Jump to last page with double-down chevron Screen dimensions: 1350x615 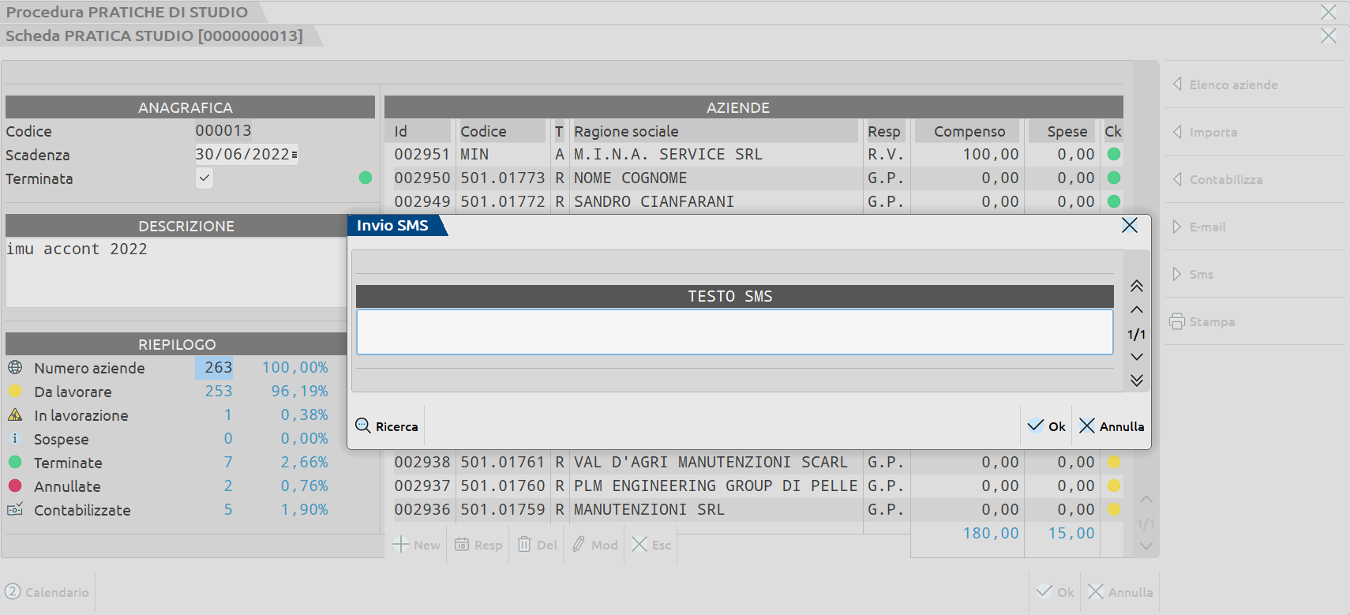tap(1136, 381)
